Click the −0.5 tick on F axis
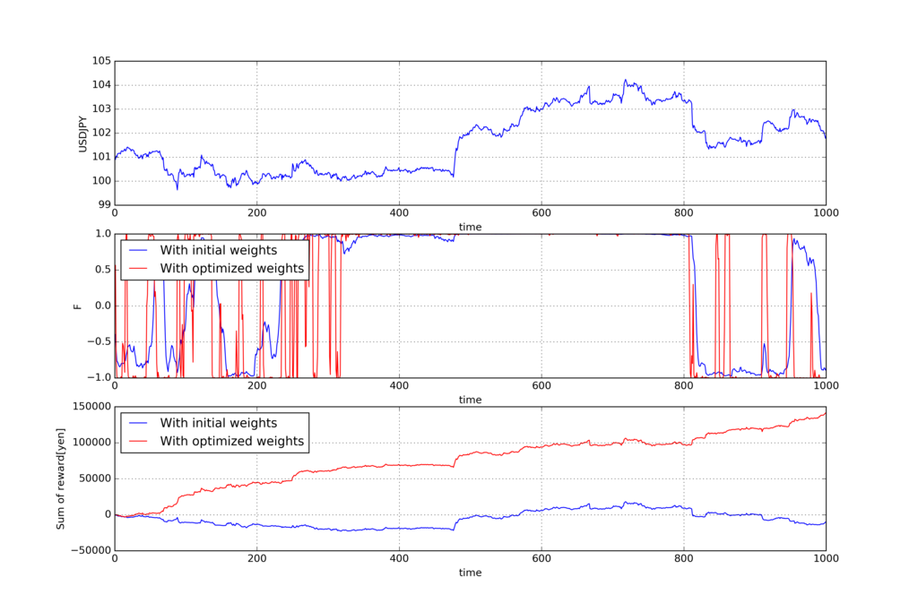918x612 pixels. tap(99, 341)
